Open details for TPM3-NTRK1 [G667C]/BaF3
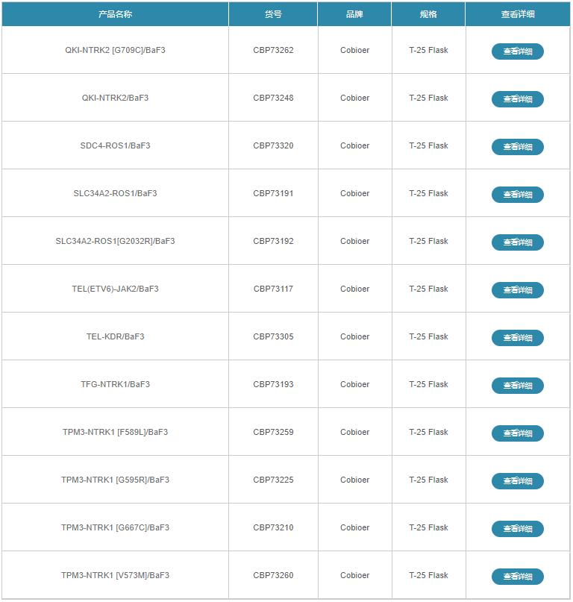The image size is (573, 602). coord(517,529)
